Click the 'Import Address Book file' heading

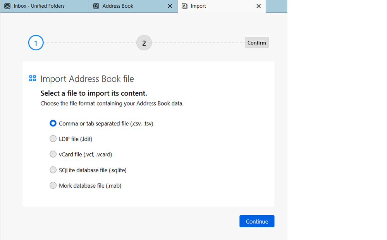coord(87,79)
